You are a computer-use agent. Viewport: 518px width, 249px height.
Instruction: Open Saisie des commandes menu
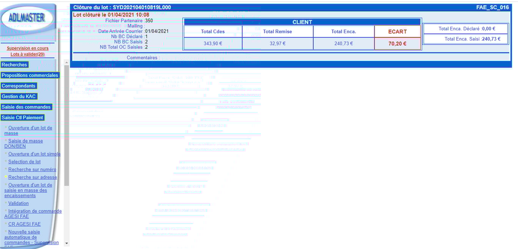point(26,107)
